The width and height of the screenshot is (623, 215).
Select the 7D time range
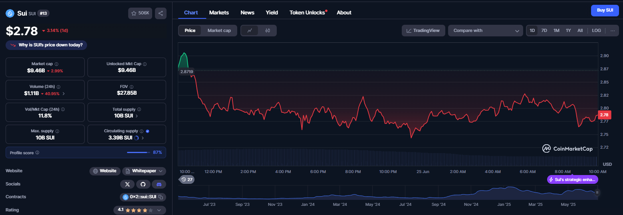pyautogui.click(x=544, y=30)
